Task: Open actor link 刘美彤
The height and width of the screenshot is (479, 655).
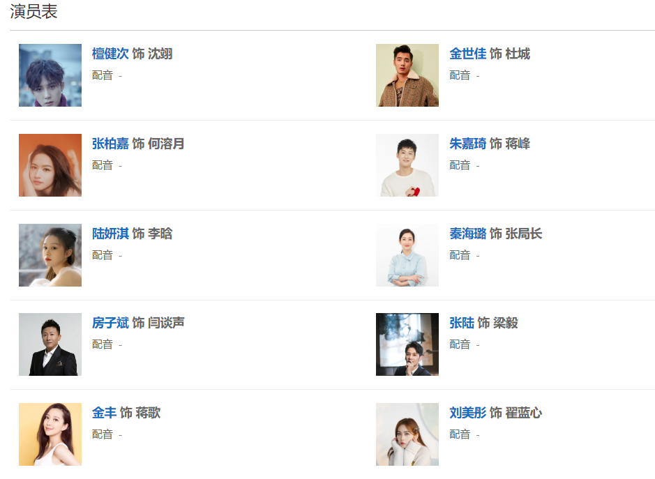Action: [x=467, y=413]
